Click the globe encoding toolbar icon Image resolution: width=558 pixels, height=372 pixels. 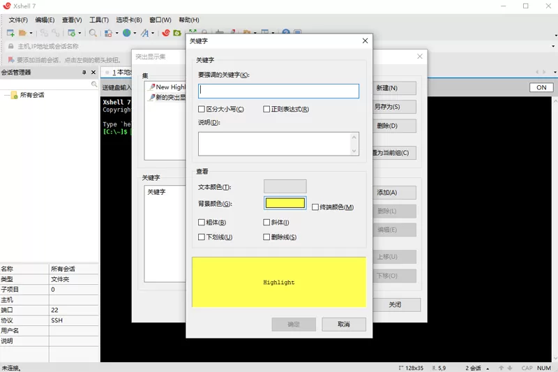[x=127, y=33]
